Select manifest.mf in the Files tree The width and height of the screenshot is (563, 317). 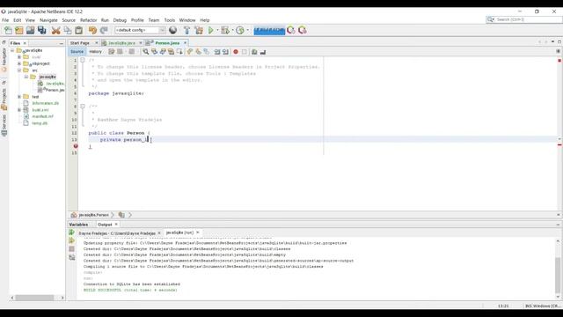tap(42, 116)
